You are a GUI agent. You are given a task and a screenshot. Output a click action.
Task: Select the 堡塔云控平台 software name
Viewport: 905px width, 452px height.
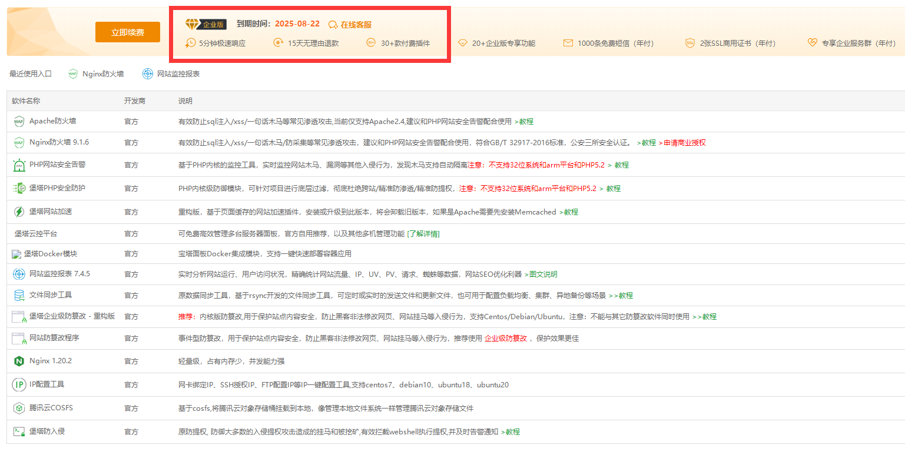pos(36,234)
